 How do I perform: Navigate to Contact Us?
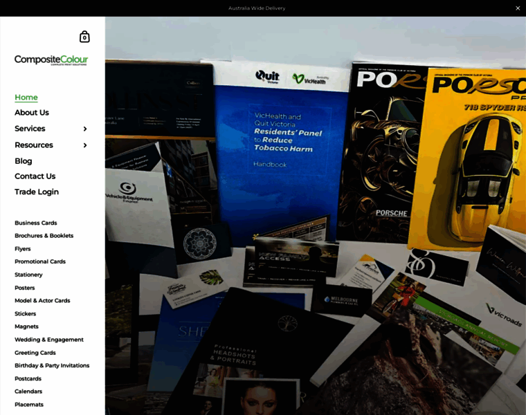pyautogui.click(x=35, y=176)
